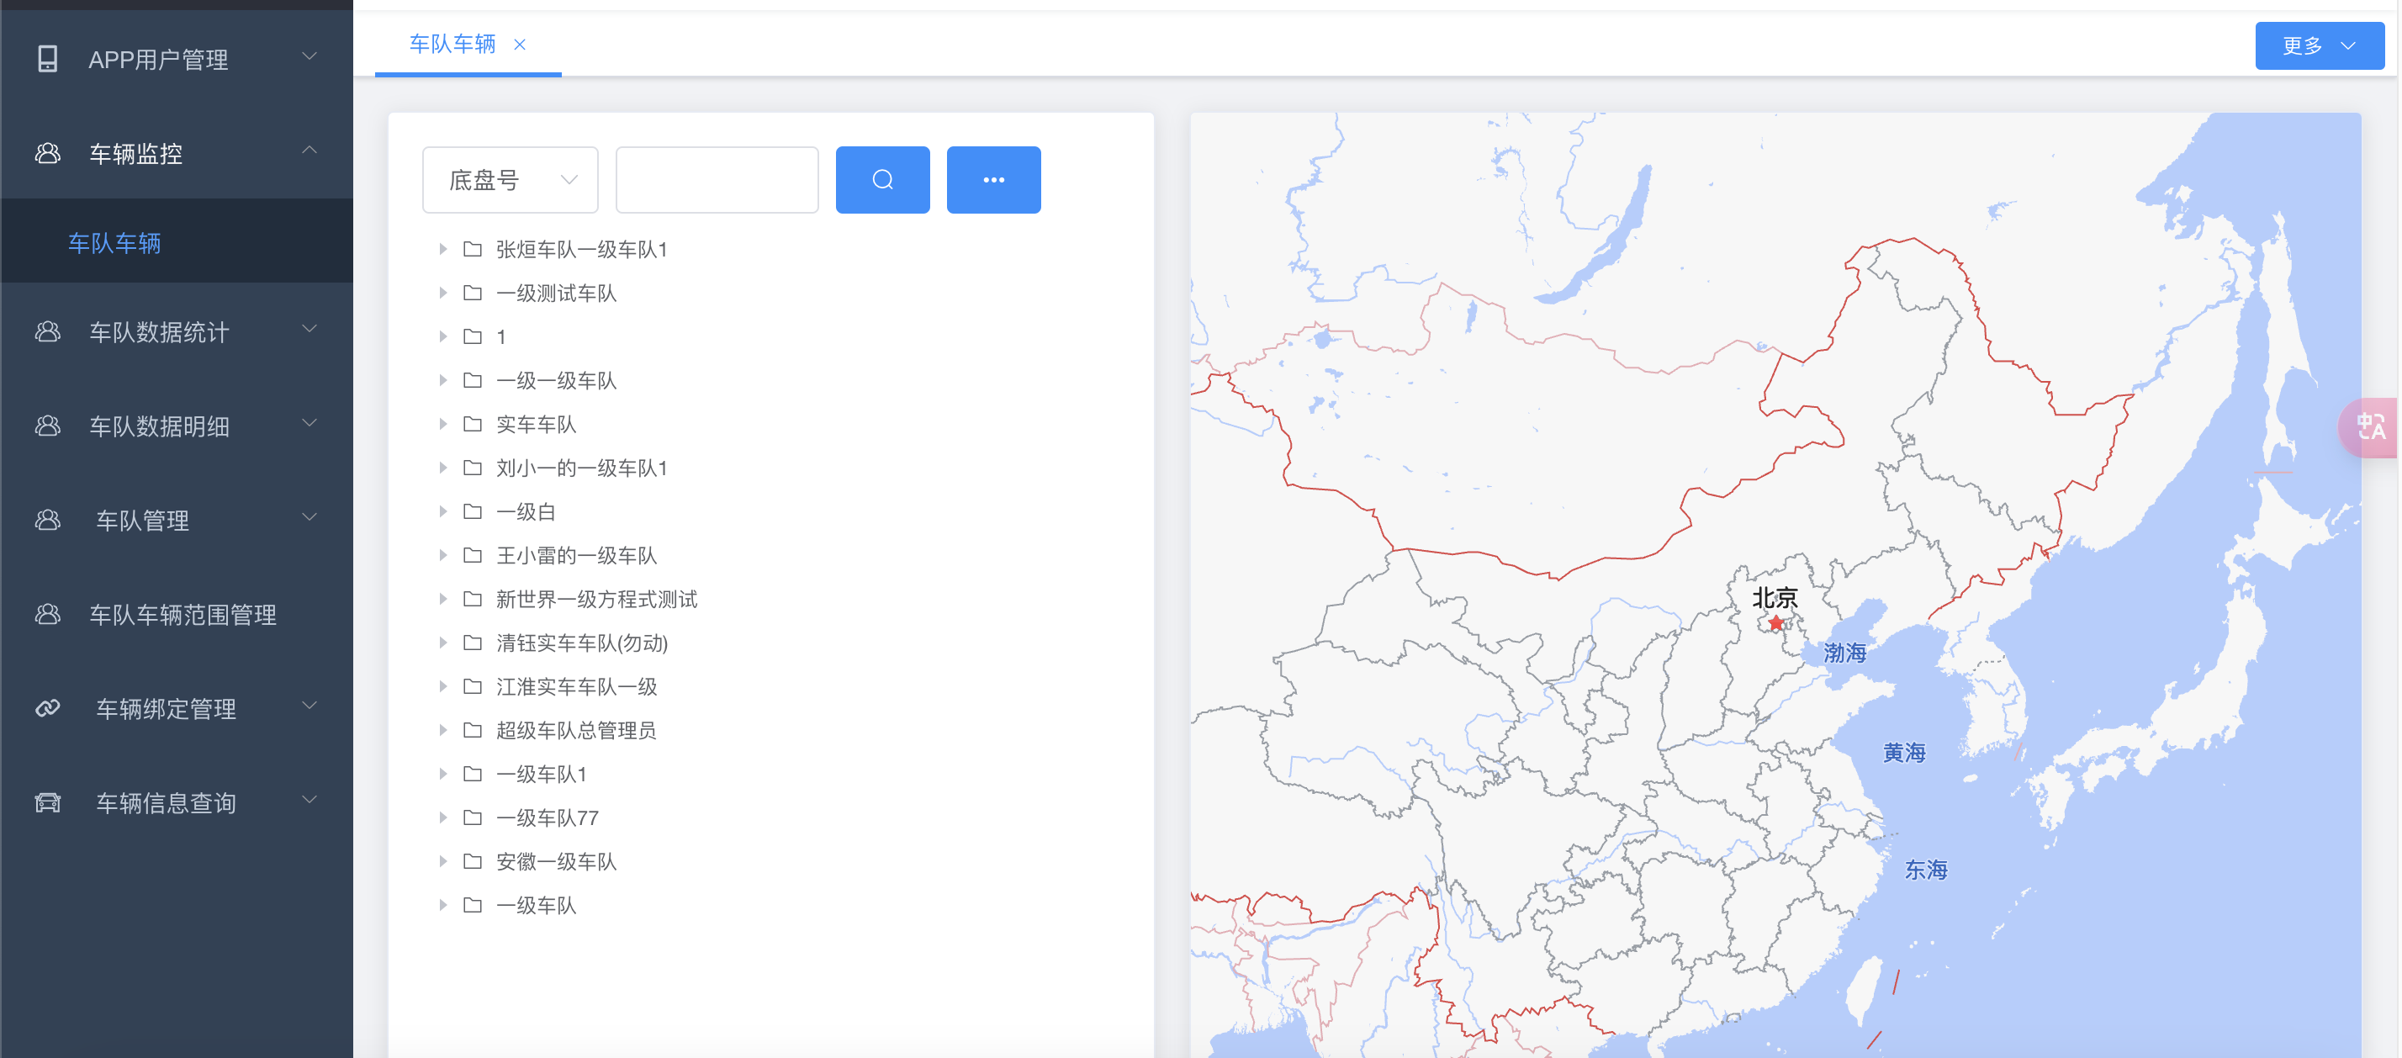This screenshot has height=1058, width=2402.
Task: Click the APP用户管理 phone icon
Action: pos(48,59)
